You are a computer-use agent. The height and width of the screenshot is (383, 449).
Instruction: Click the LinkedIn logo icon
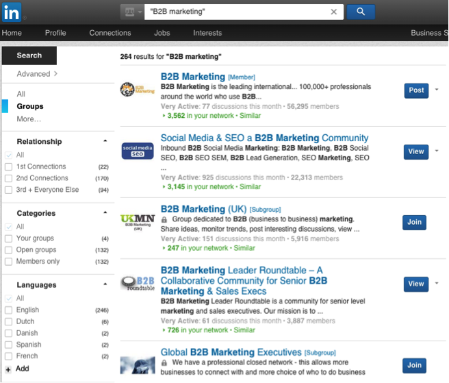[12, 12]
